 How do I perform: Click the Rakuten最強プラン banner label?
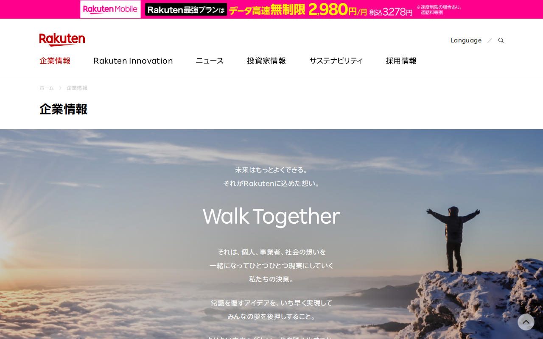tap(186, 9)
